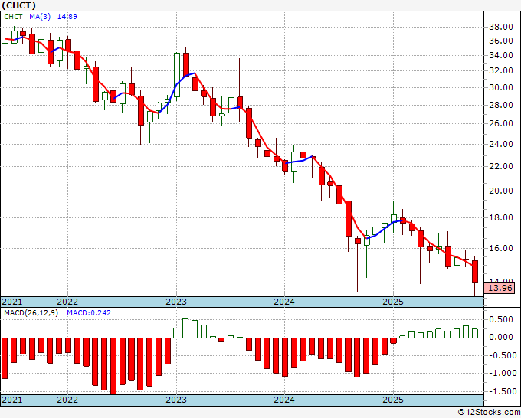Click the 18.00 price axis label

click(501, 217)
